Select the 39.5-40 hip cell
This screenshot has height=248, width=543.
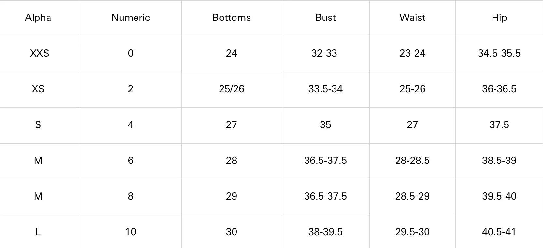(x=499, y=196)
